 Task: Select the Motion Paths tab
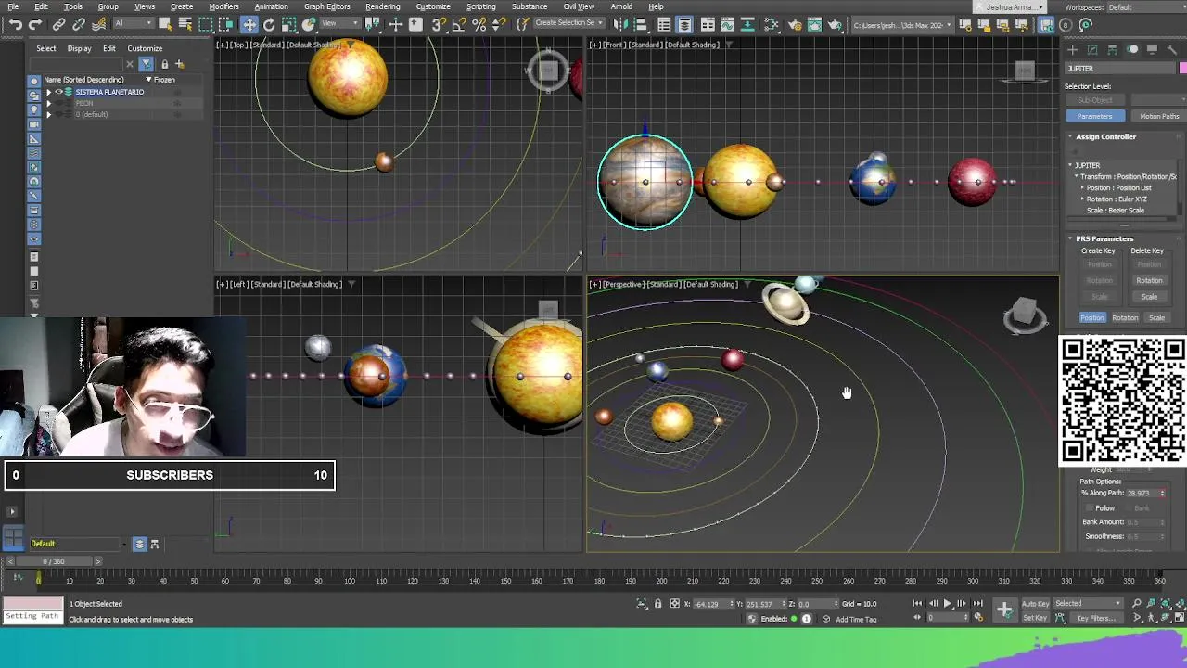1159,116
